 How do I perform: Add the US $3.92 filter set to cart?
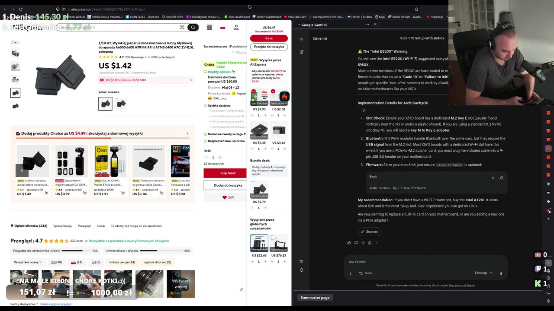(84, 193)
